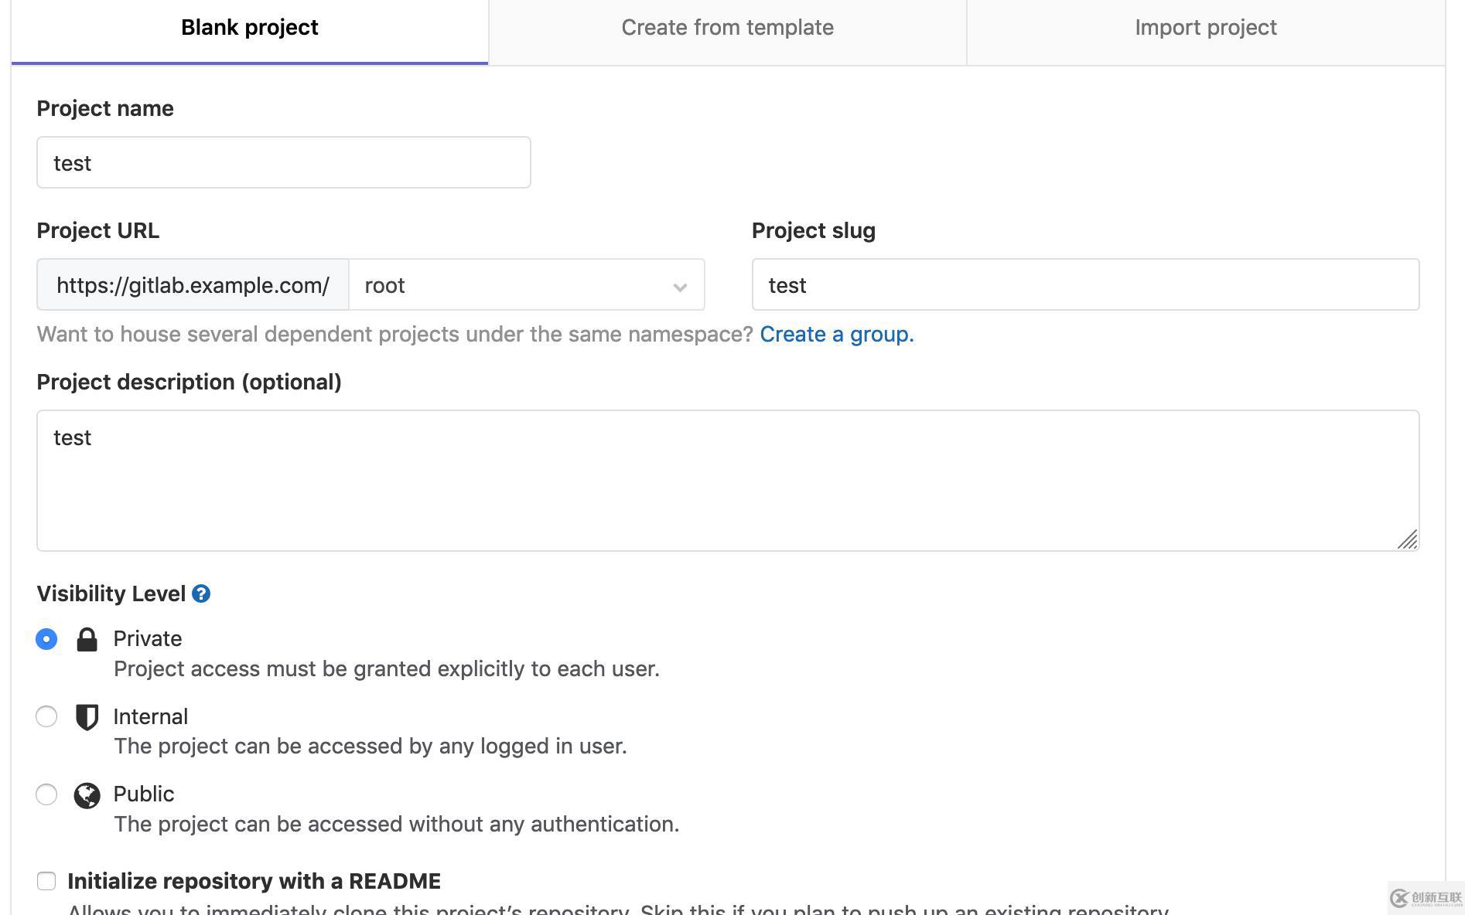Click the Visibility Level help question-mark icon

pyautogui.click(x=201, y=594)
